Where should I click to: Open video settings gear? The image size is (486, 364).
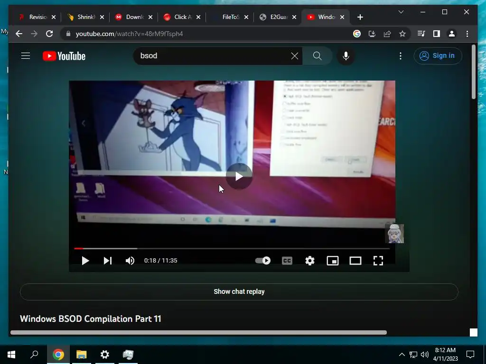coord(309,261)
